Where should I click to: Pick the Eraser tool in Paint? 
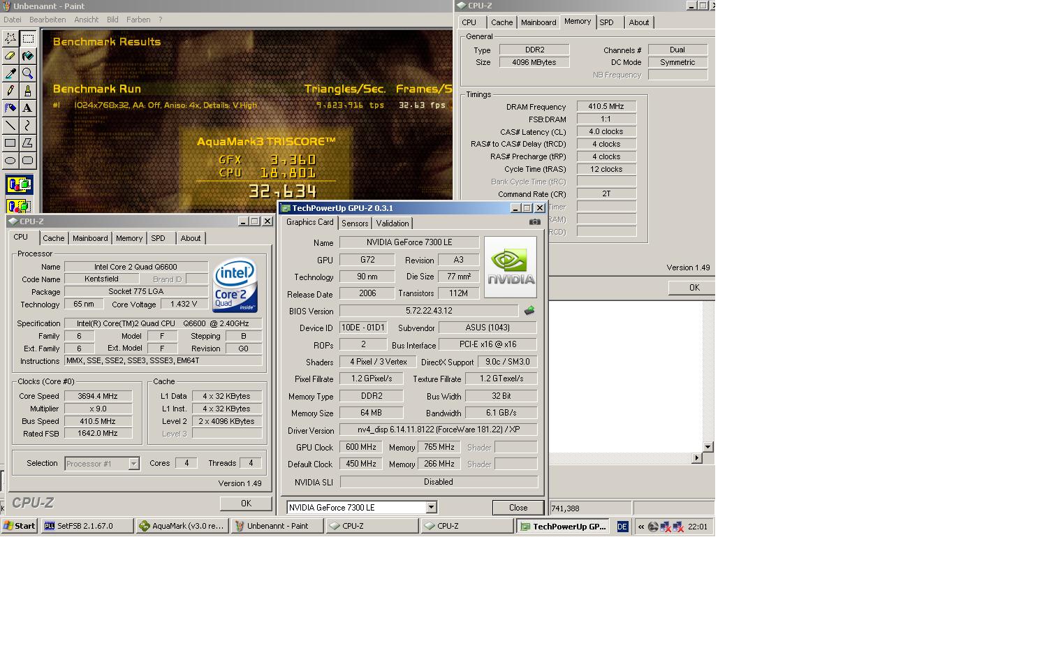click(x=10, y=56)
